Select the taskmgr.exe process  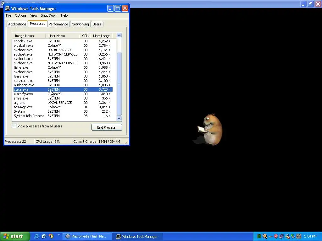pyautogui.click(x=63, y=107)
